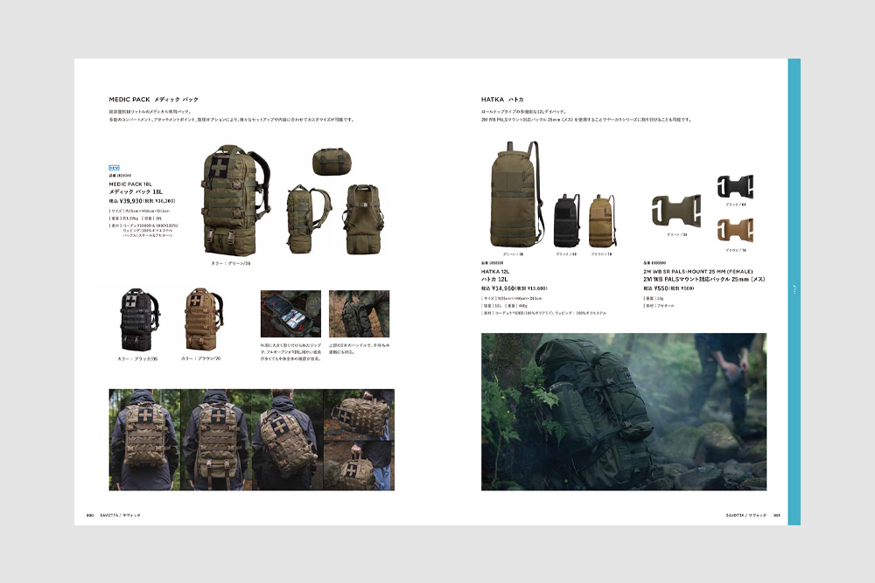The width and height of the screenshot is (875, 583).
Task: Choose the brown Medic Pack color variant
Action: [x=201, y=320]
